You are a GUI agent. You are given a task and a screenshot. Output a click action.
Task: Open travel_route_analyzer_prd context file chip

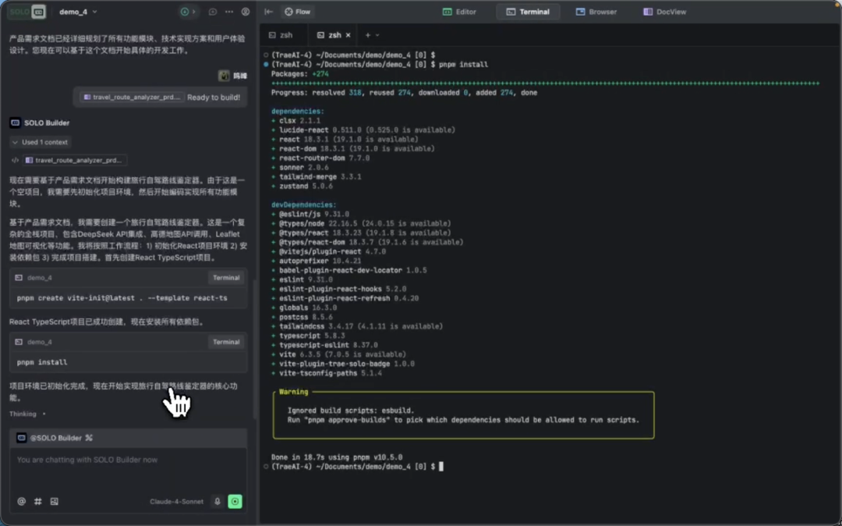click(x=74, y=160)
